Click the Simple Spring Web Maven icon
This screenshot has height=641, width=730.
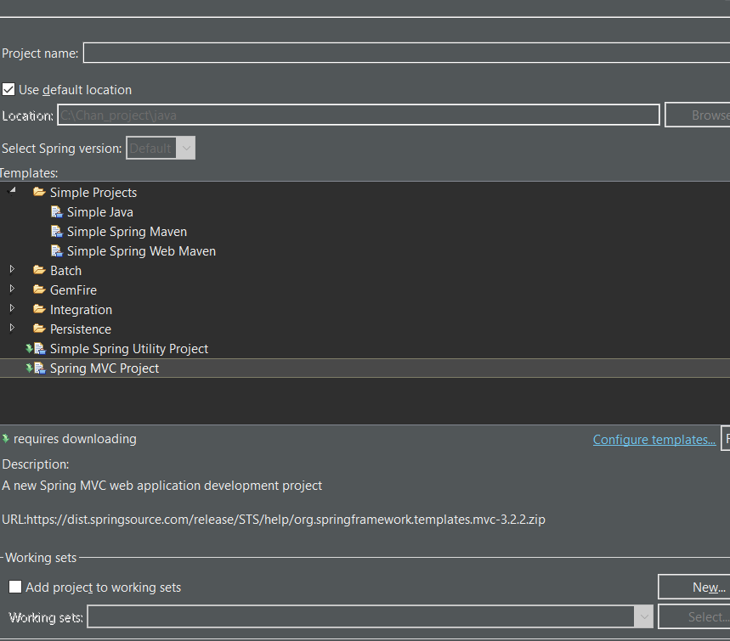point(56,251)
